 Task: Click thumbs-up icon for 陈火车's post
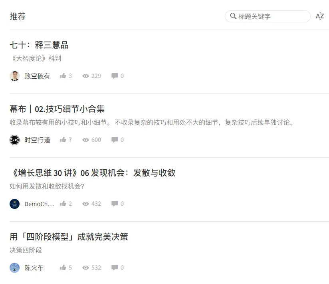coord(63,268)
